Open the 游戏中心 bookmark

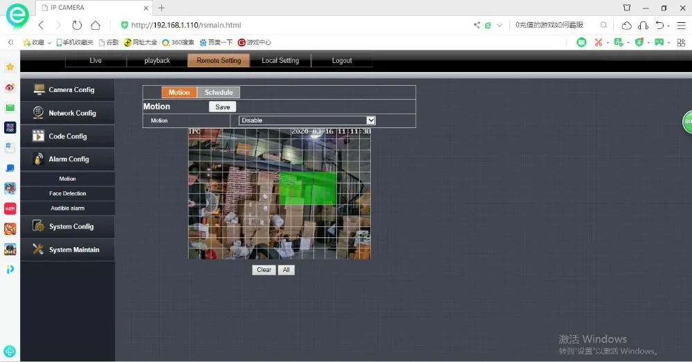254,42
